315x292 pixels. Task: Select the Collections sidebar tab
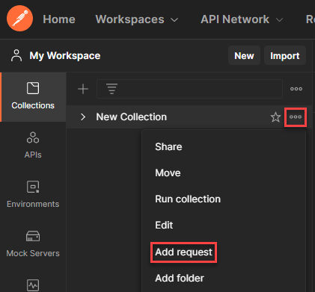[33, 96]
